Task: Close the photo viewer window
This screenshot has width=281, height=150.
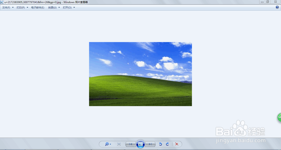Action: tap(275, 2)
